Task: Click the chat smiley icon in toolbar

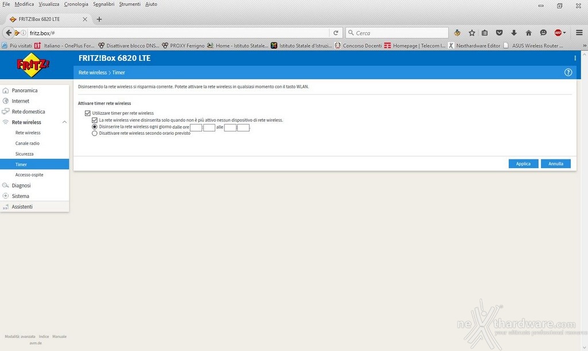Action: pos(543,33)
